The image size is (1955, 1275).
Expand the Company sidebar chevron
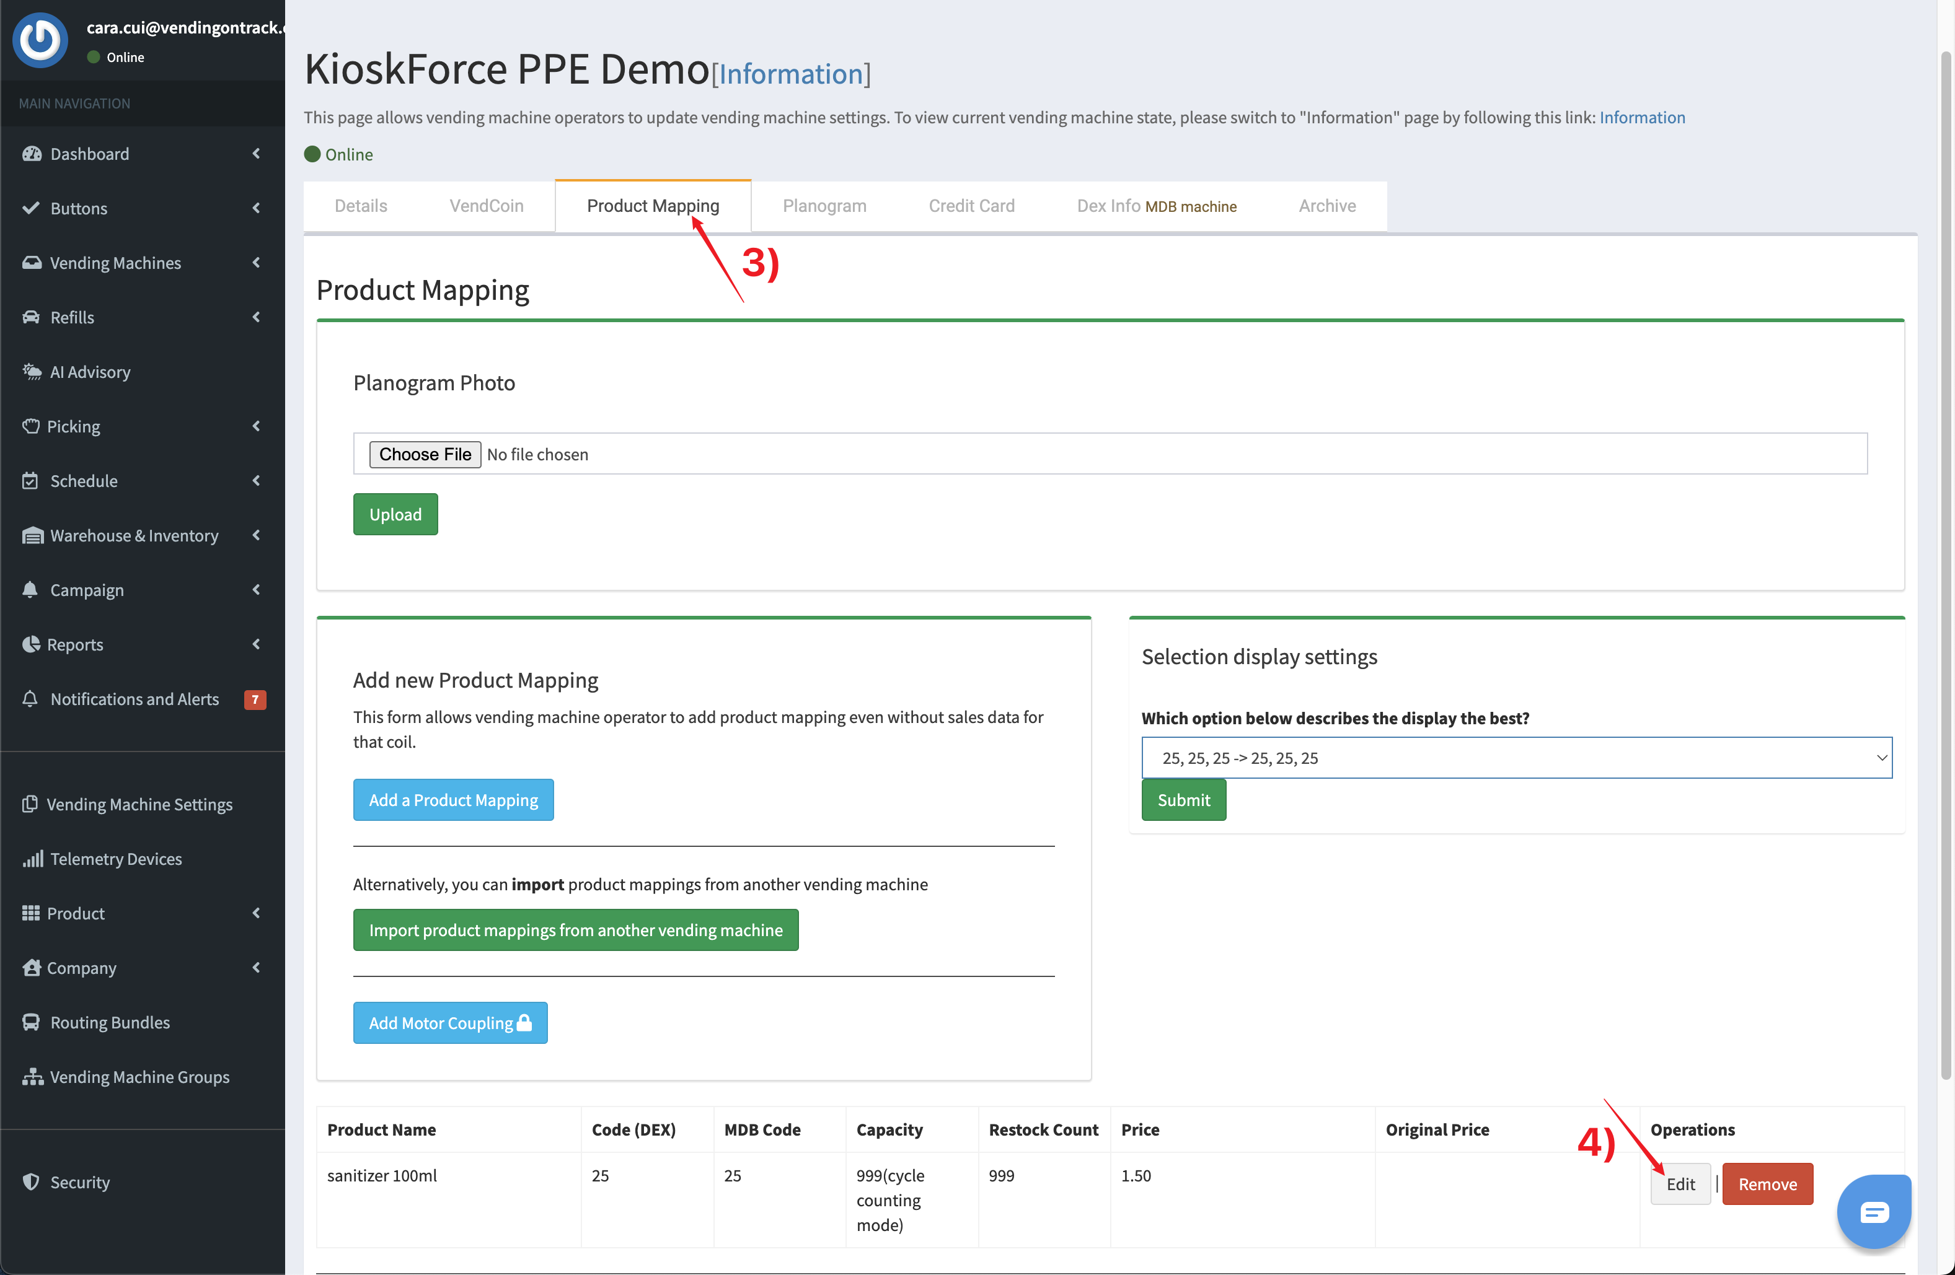[x=256, y=967]
